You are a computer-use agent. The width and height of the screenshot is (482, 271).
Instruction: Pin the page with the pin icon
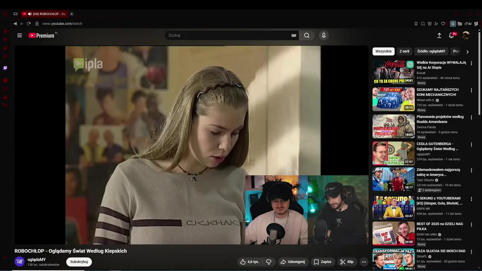(416, 24)
